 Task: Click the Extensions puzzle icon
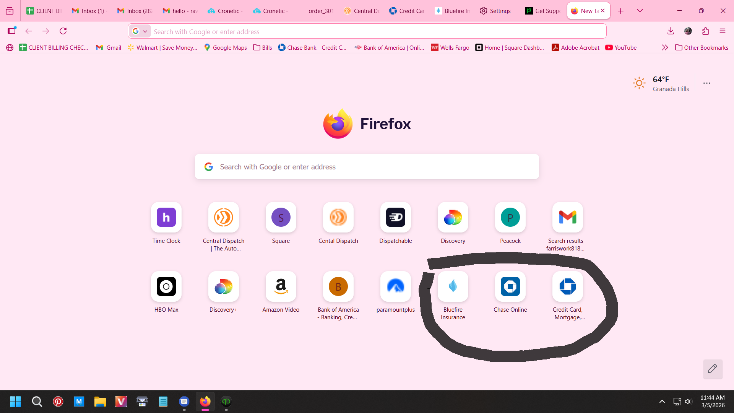click(x=705, y=31)
